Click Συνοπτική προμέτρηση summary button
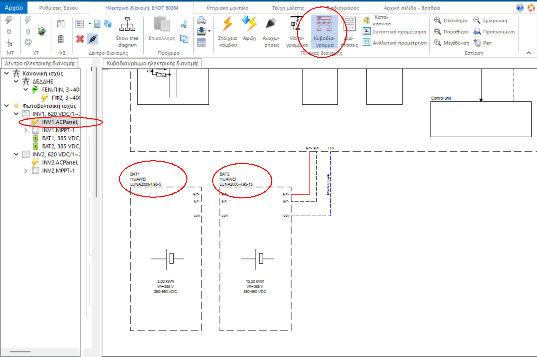Screen dimensions: 537x357 pyautogui.click(x=394, y=32)
